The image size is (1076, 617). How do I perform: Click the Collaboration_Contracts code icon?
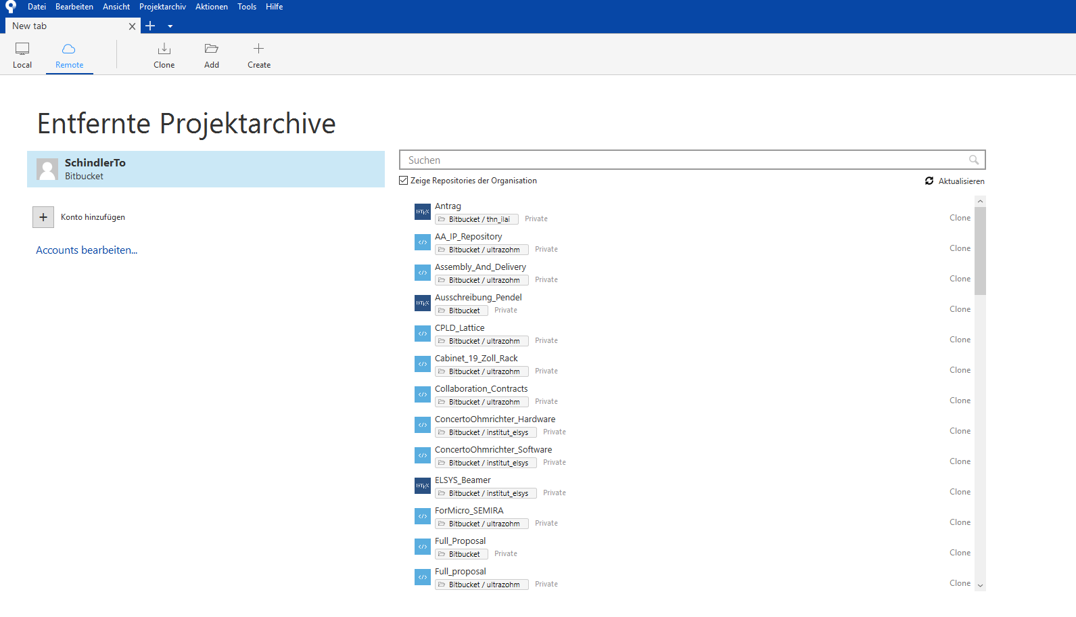pyautogui.click(x=423, y=394)
